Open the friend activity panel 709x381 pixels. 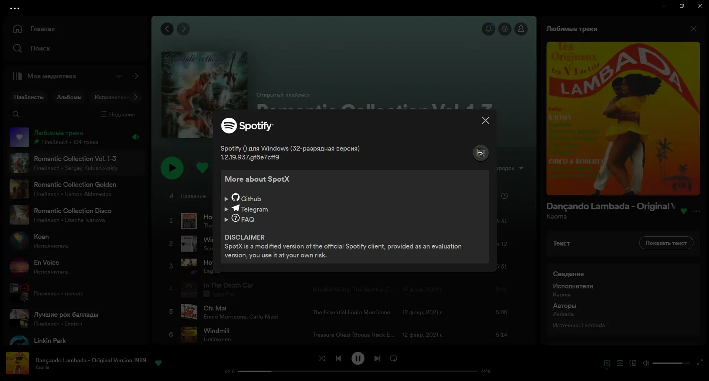click(x=505, y=29)
